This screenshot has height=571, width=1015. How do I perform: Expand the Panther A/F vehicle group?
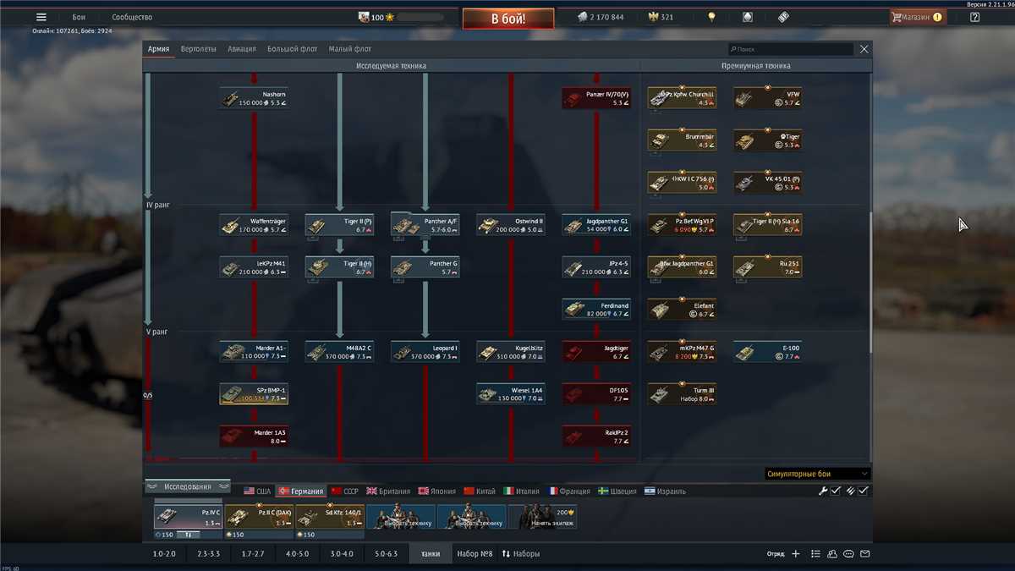pyautogui.click(x=425, y=225)
